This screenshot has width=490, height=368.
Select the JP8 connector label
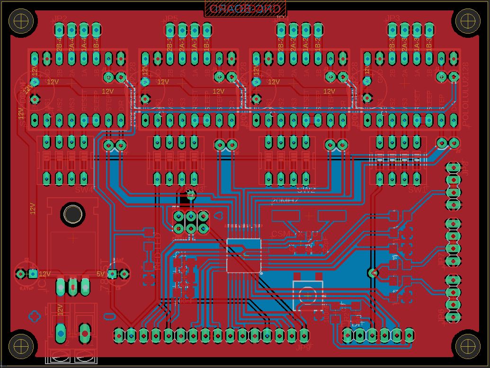[465, 168]
